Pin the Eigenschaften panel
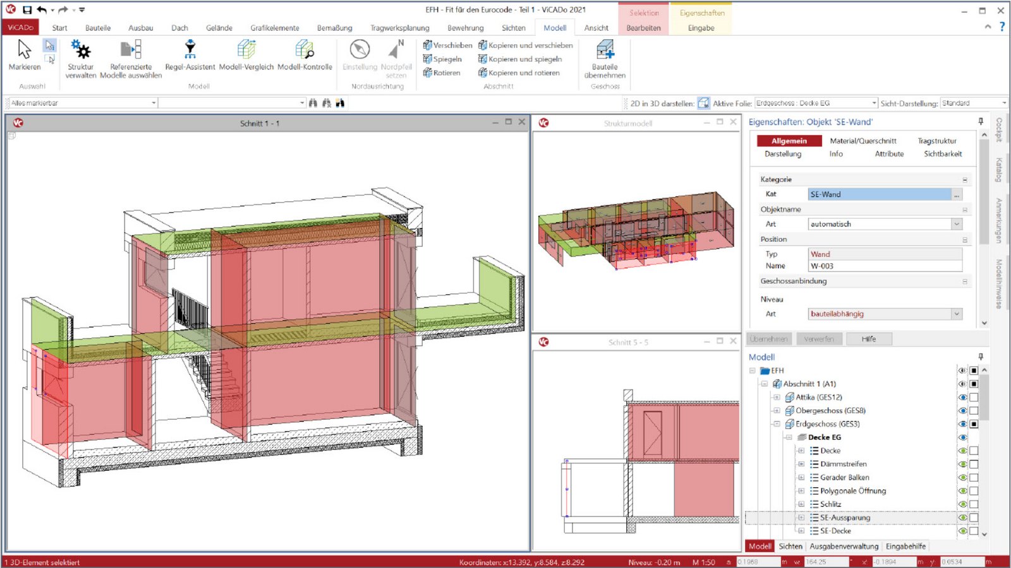Image resolution: width=1011 pixels, height=568 pixels. click(x=981, y=121)
